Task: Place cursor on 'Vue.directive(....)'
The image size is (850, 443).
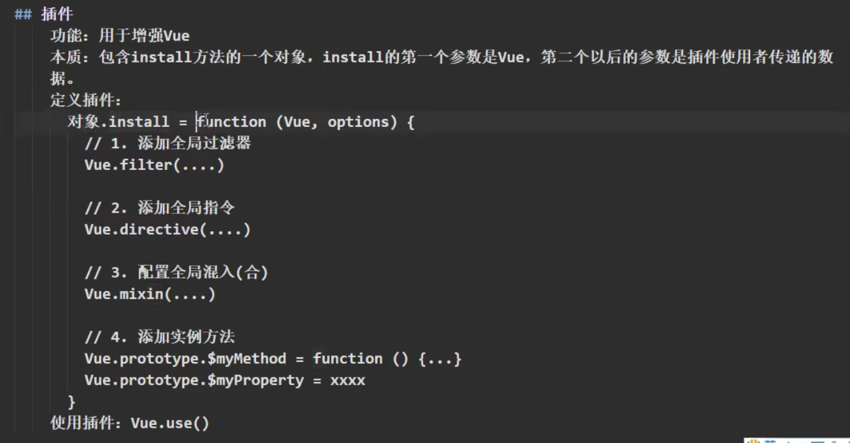Action: coord(167,230)
